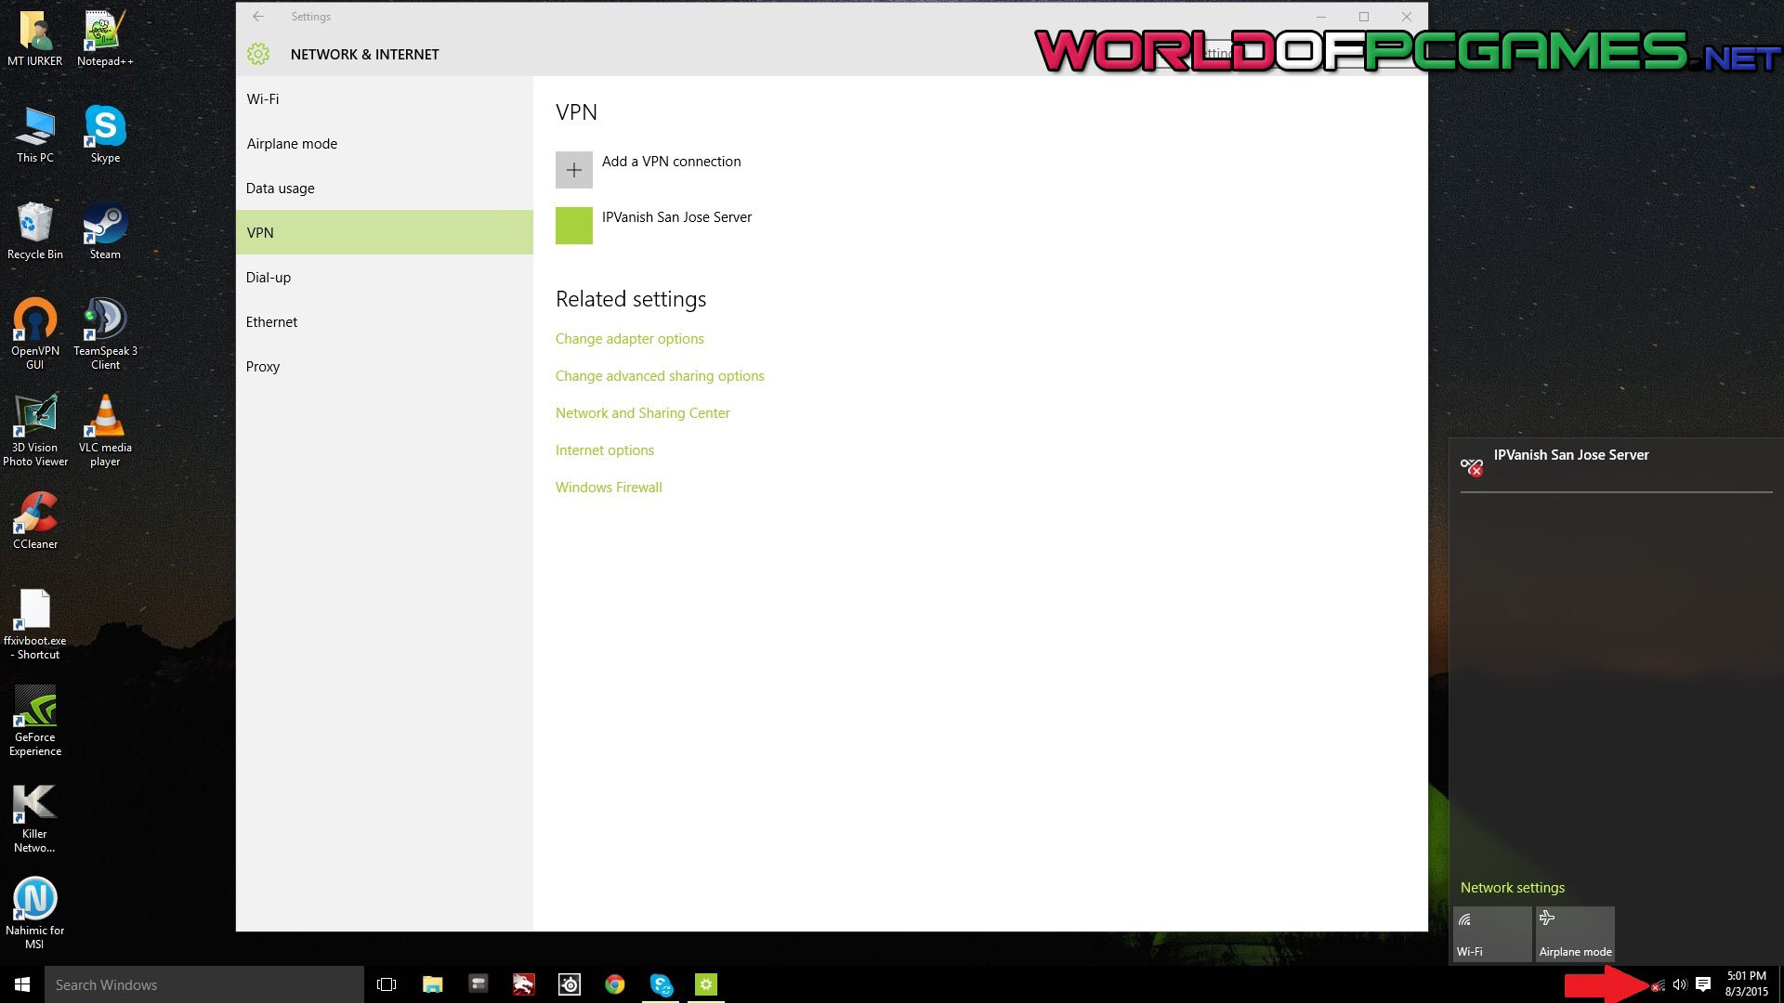This screenshot has height=1003, width=1784.
Task: Select Airplane mode in the Settings sidebar
Action: coord(385,144)
